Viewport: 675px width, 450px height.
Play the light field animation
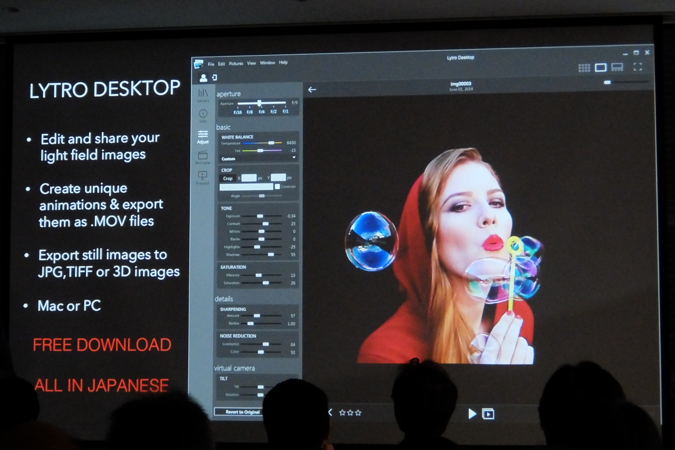pos(472,414)
